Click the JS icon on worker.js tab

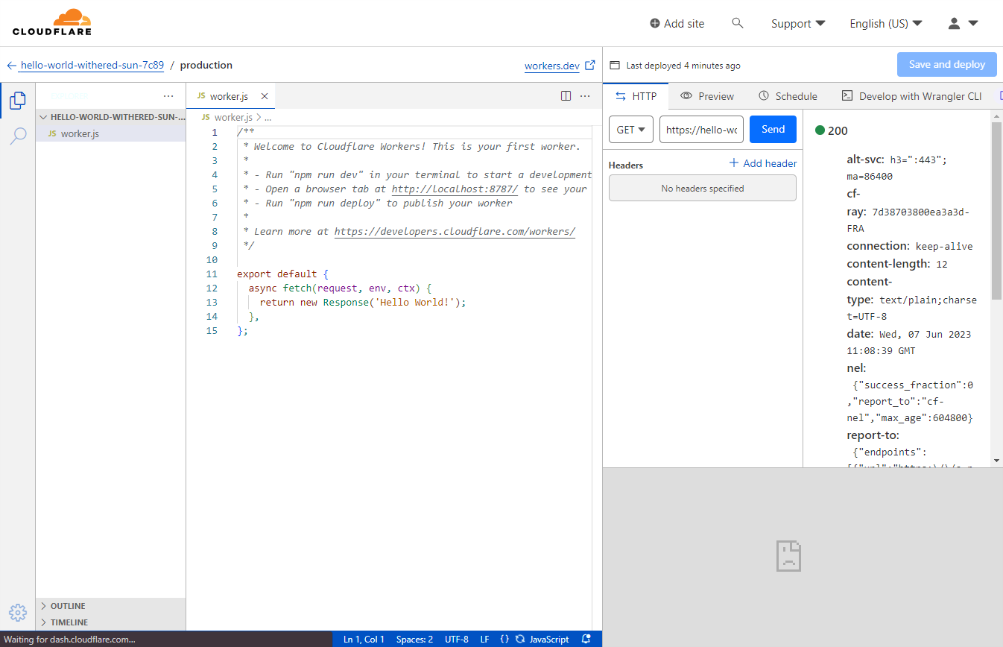click(200, 96)
